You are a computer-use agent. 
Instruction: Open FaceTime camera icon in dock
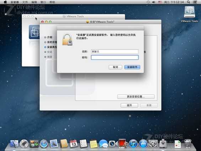point(112,144)
